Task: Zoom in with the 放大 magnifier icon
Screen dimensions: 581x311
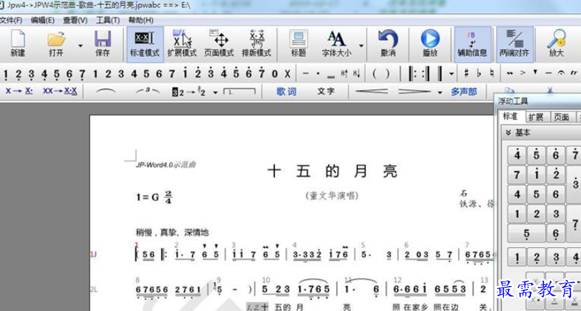Action: click(556, 44)
